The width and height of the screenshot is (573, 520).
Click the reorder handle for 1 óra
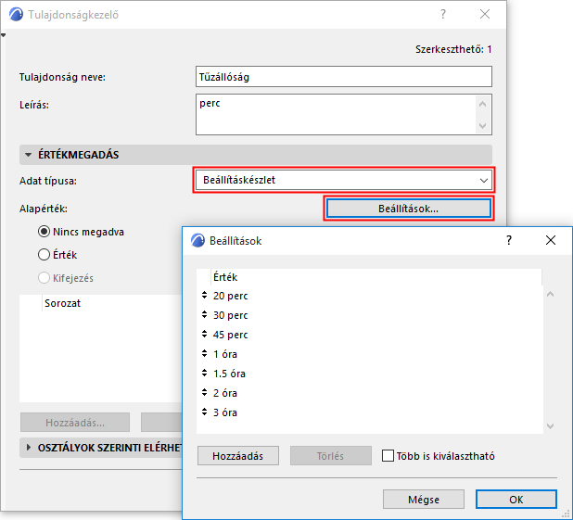(204, 354)
